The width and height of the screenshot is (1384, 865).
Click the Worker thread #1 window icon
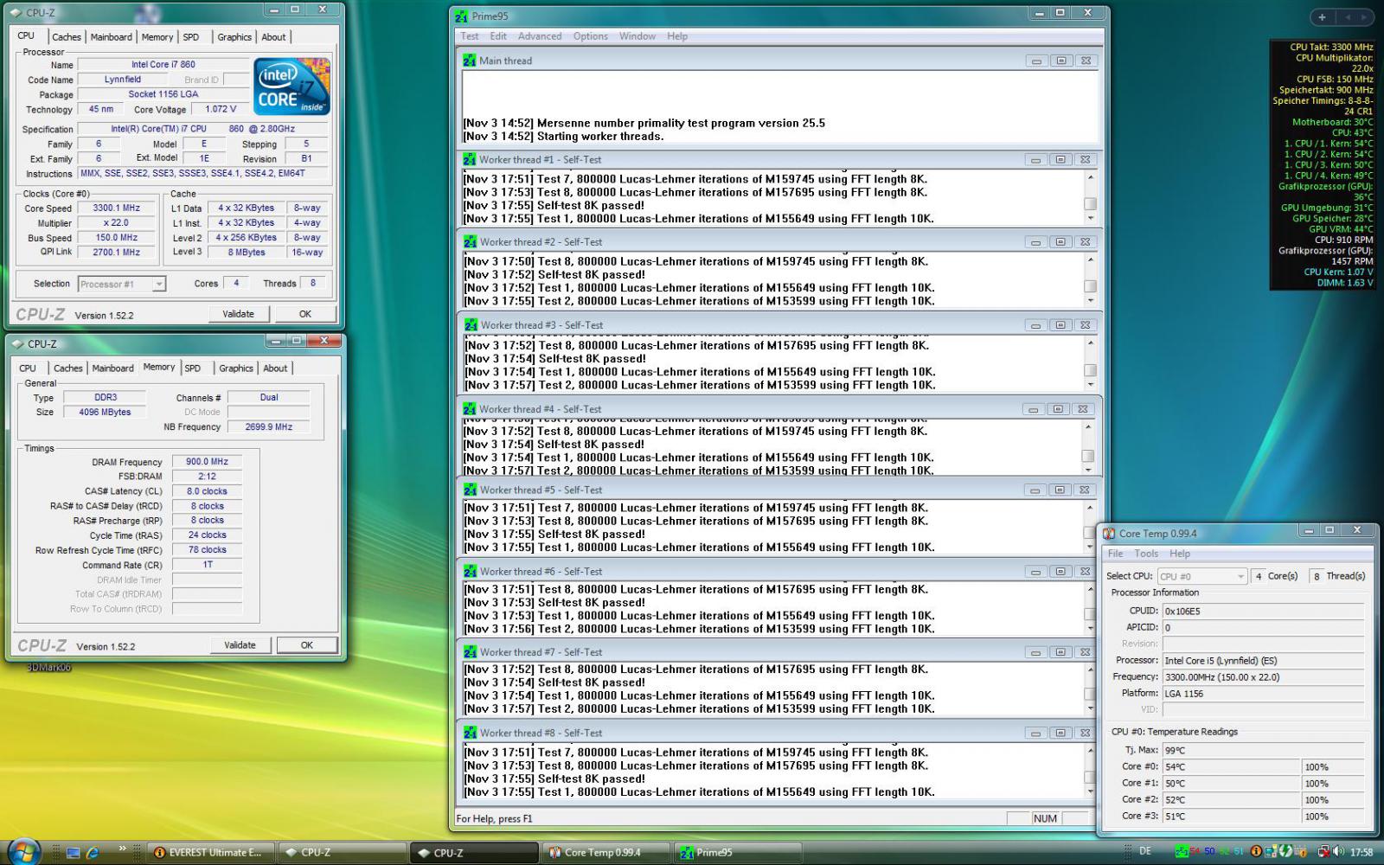tap(469, 159)
